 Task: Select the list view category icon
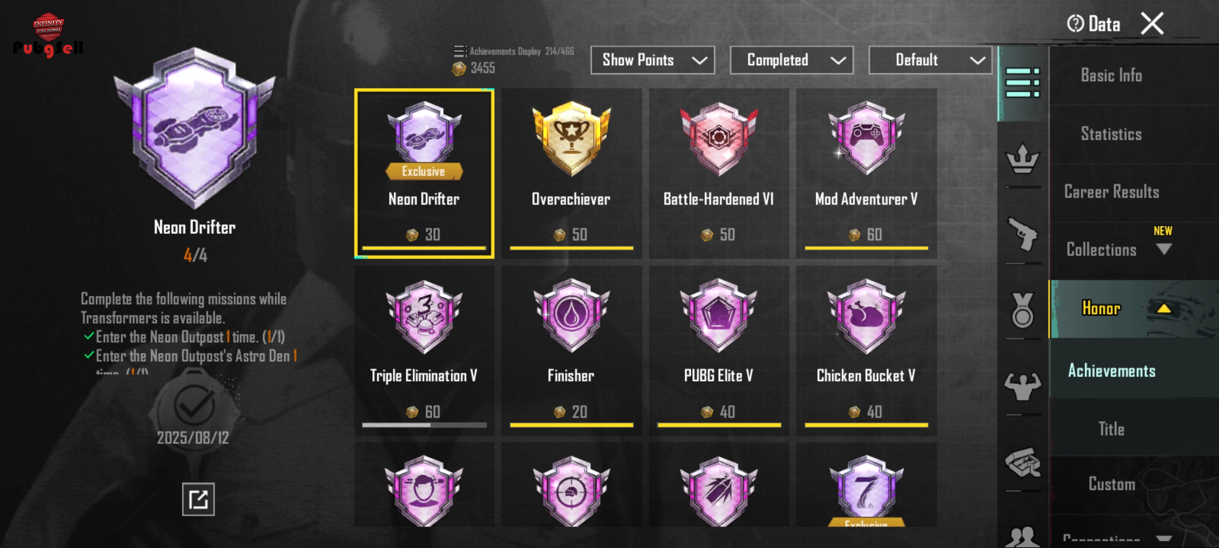click(x=1022, y=82)
